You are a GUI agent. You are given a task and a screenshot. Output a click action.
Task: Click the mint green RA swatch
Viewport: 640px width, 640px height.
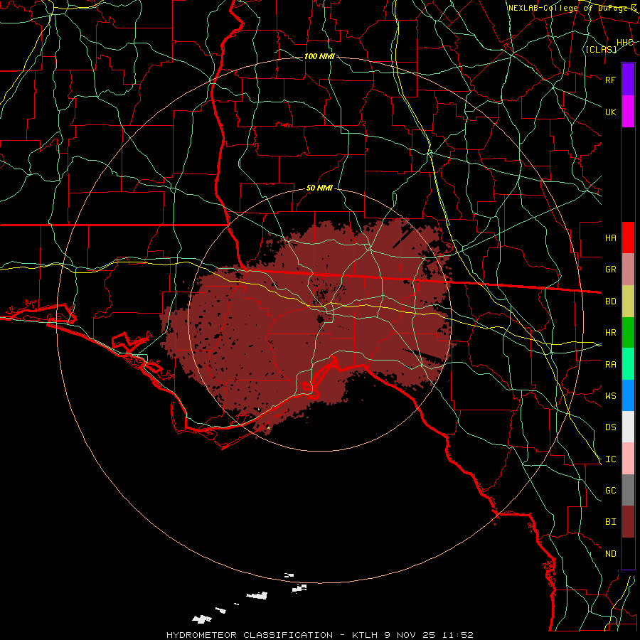(628, 364)
